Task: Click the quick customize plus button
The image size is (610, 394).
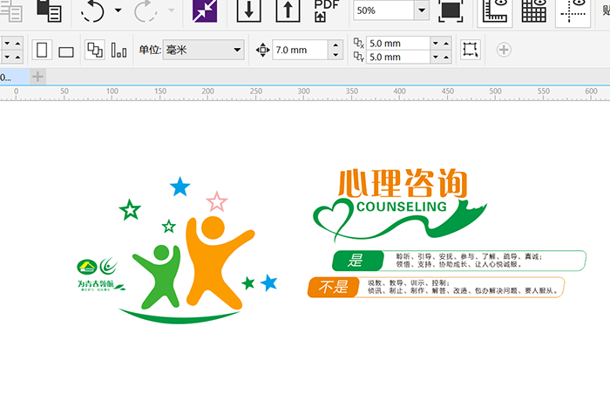Action: coord(504,50)
